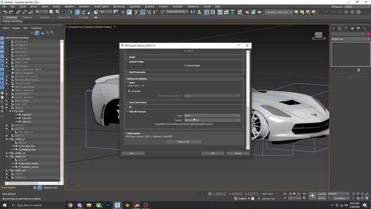Open the Scripting menu
The image size is (371, 209).
tap(150, 6)
